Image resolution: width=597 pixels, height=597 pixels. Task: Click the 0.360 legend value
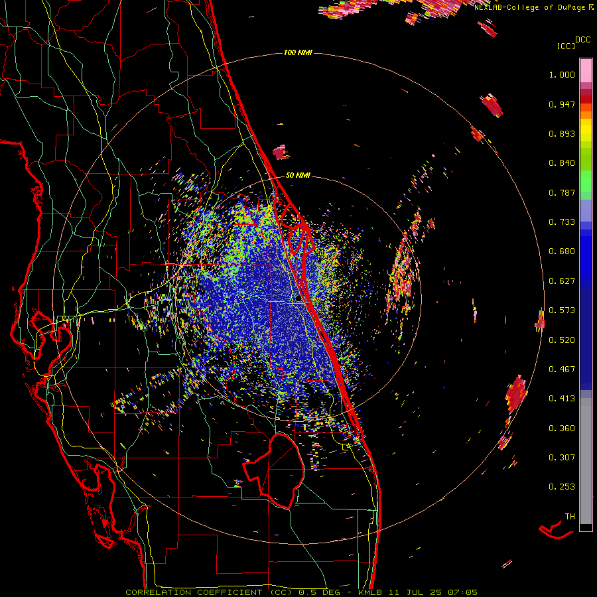pos(562,429)
